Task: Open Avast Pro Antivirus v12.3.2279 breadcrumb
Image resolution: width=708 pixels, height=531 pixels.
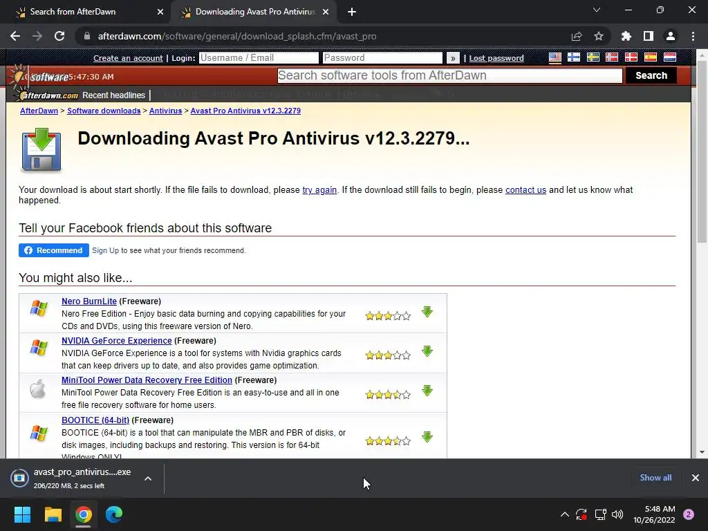Action: pos(245,111)
